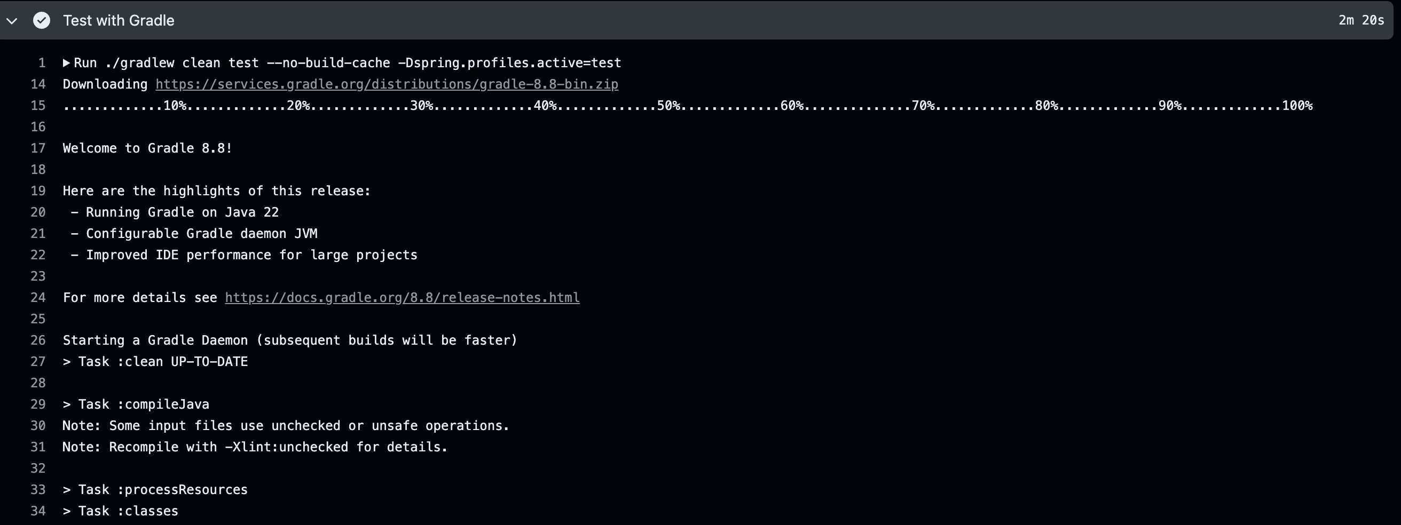Click line number 20

point(38,212)
